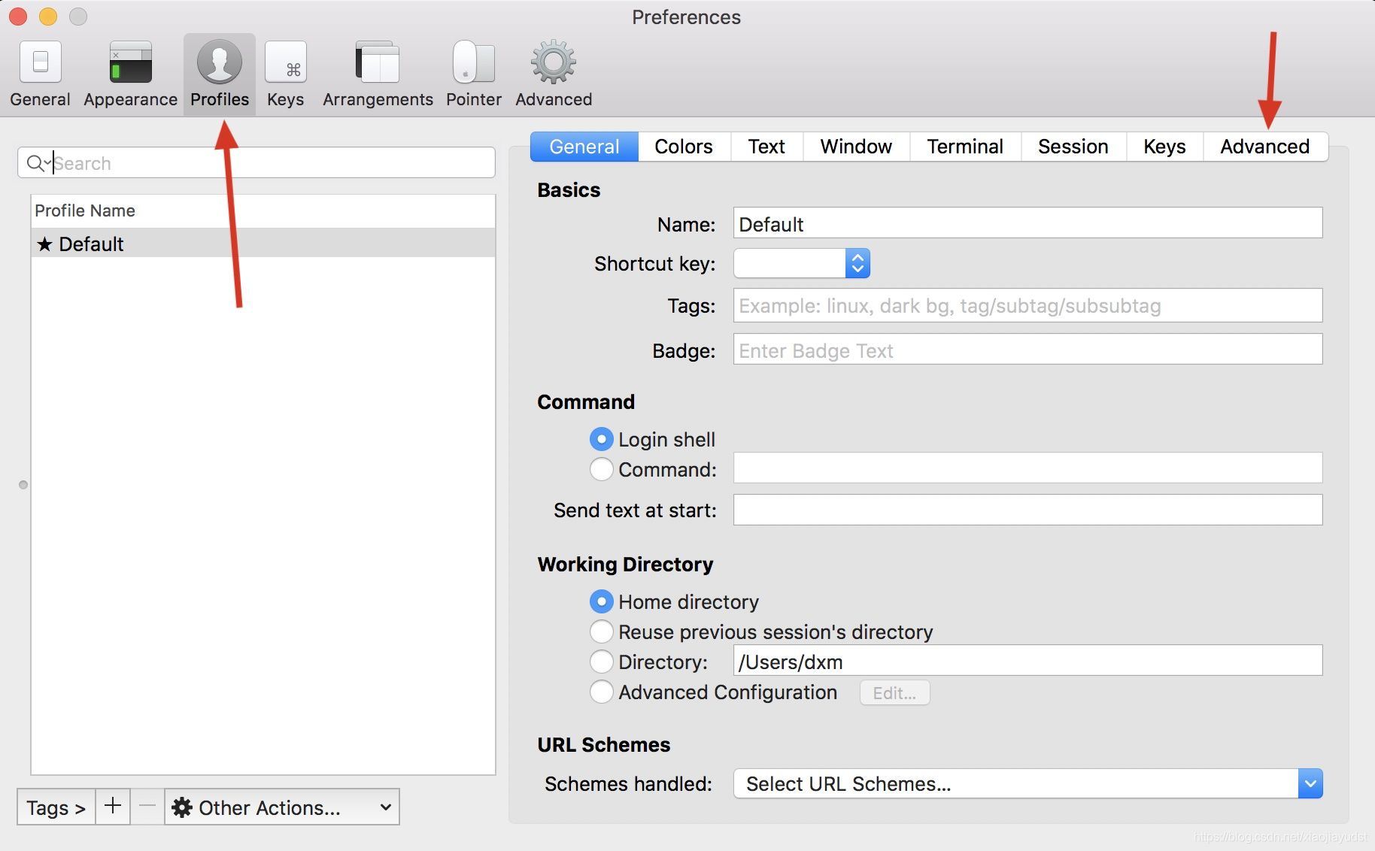
Task: Click the profile Search field
Action: point(256,162)
